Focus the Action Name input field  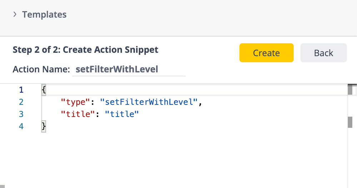(129, 69)
